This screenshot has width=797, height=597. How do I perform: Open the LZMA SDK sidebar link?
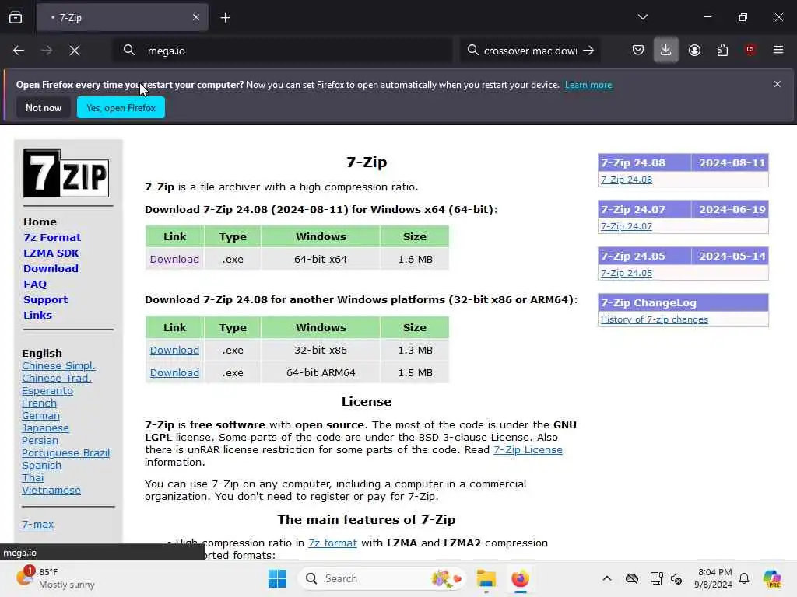pos(51,253)
